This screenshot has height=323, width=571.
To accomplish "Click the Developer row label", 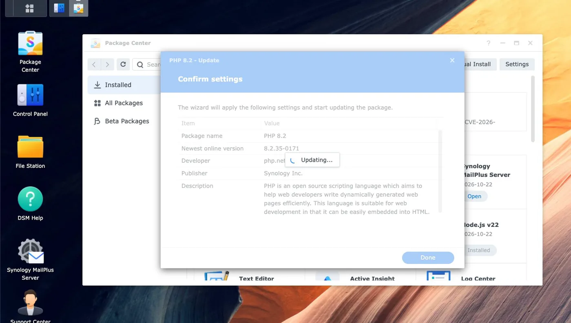I will (196, 160).
